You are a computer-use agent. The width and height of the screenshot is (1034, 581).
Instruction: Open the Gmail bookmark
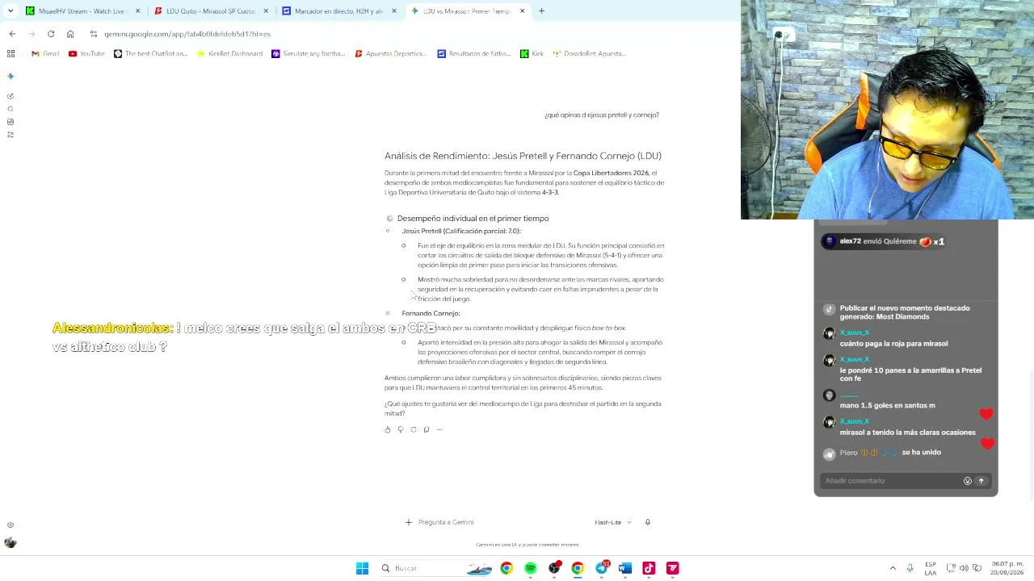pyautogui.click(x=45, y=53)
